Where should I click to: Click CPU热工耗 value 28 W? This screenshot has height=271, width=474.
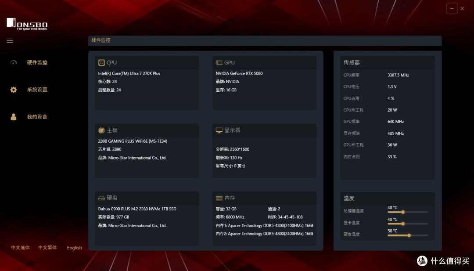[392, 110]
